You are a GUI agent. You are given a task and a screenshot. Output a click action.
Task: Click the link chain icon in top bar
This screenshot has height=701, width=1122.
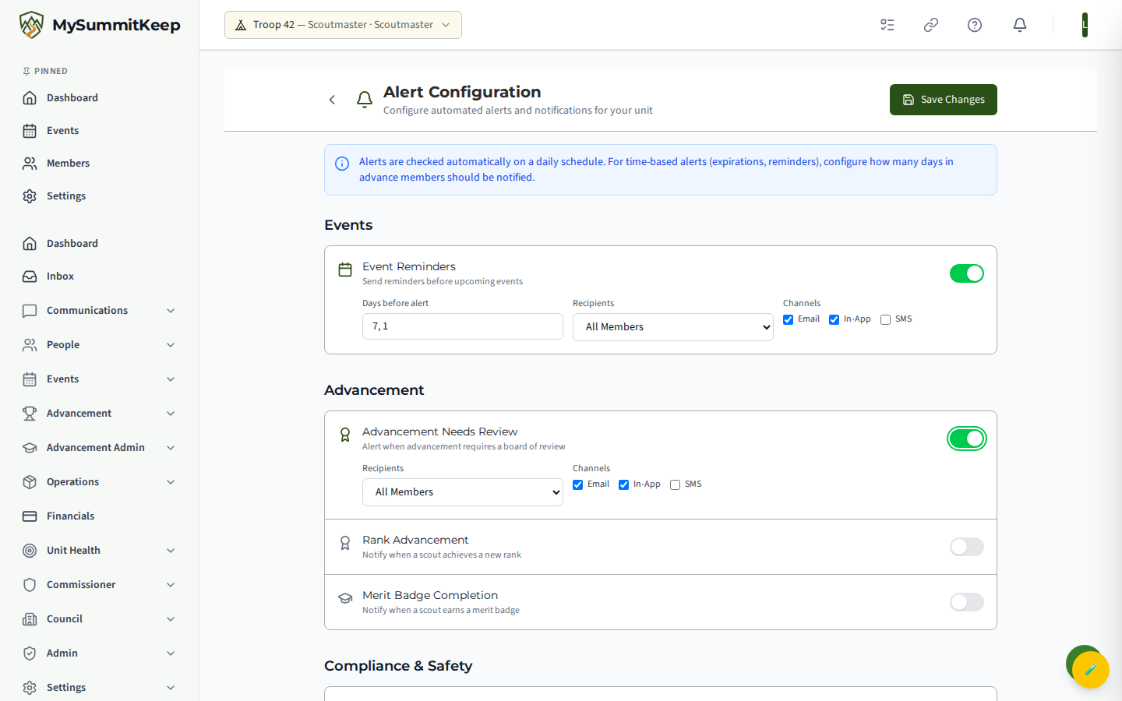coord(931,25)
